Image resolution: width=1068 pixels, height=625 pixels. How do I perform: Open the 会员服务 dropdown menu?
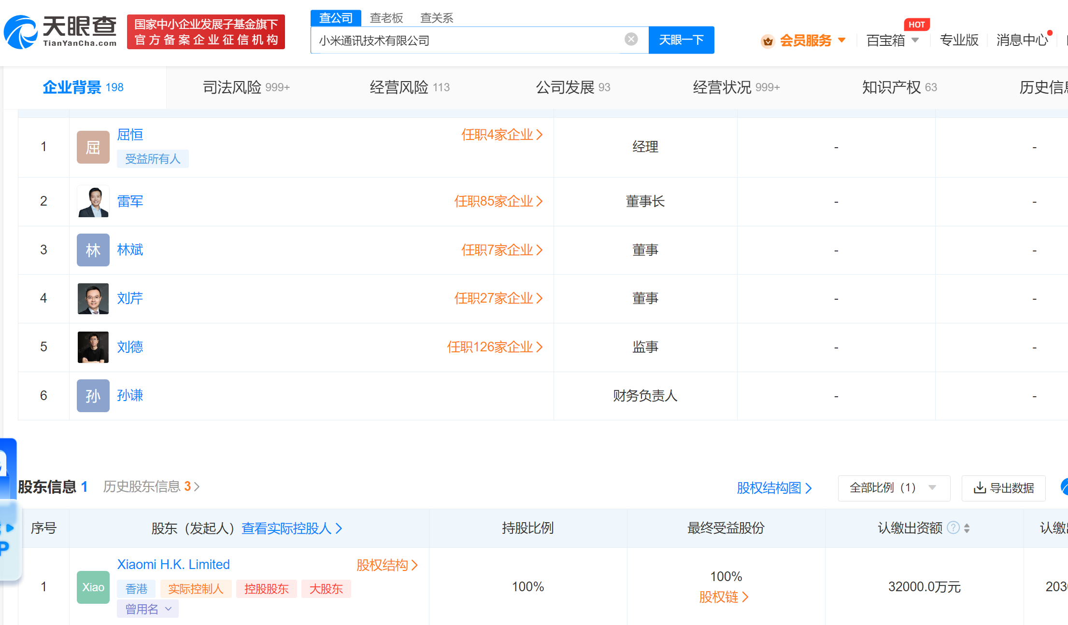pos(813,40)
